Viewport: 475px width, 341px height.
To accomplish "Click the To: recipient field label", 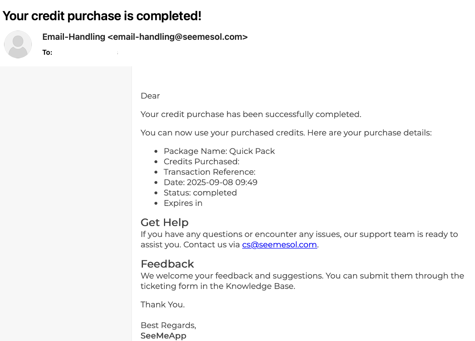I will (x=47, y=53).
